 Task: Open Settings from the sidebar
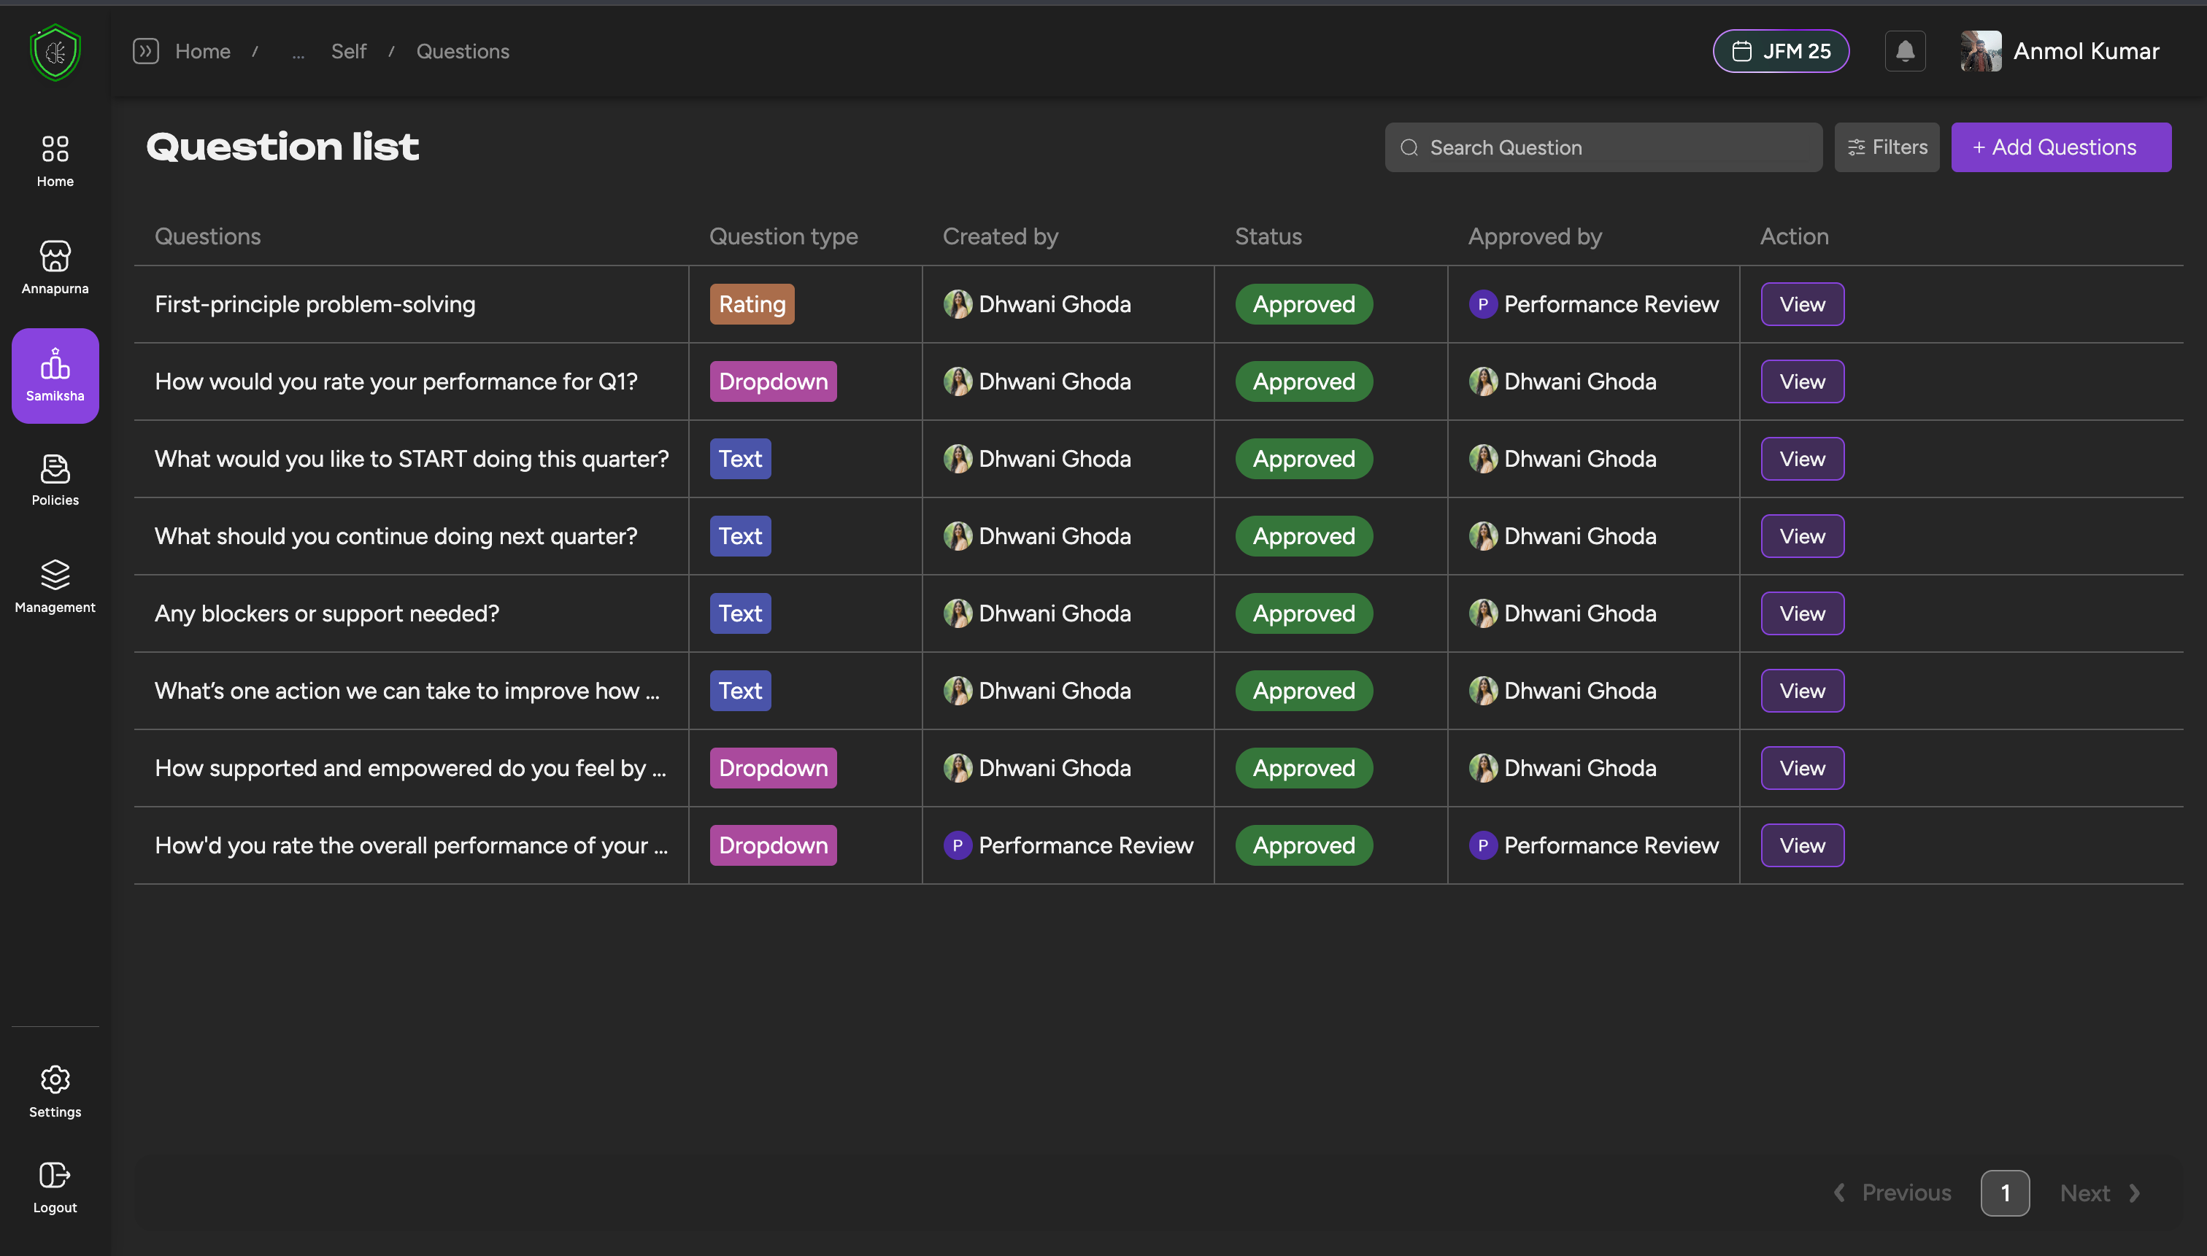click(x=55, y=1091)
